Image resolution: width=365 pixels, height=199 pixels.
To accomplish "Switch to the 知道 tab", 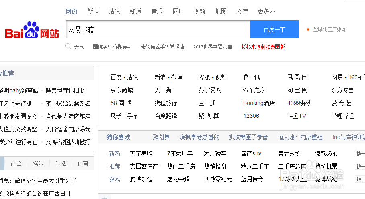I will [x=135, y=11].
